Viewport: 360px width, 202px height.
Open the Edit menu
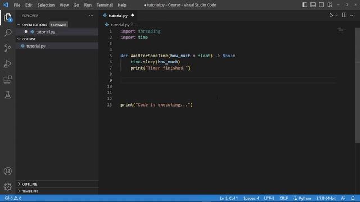29,5
